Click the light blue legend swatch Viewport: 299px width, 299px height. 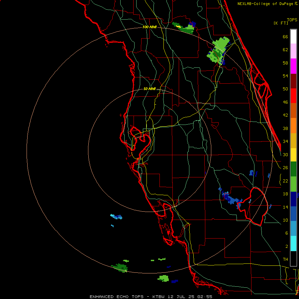(293, 229)
